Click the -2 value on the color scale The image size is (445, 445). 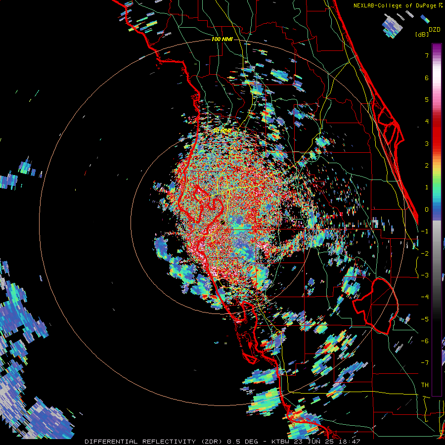pyautogui.click(x=425, y=254)
